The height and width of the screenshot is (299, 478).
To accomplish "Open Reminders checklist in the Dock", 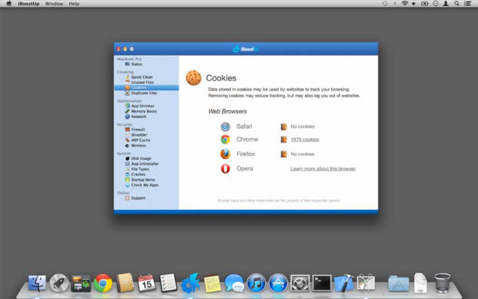I will [169, 283].
